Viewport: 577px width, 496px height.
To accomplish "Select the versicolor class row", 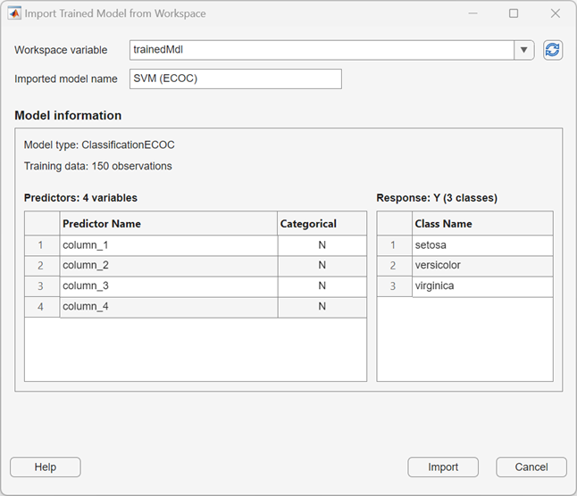I will 482,266.
